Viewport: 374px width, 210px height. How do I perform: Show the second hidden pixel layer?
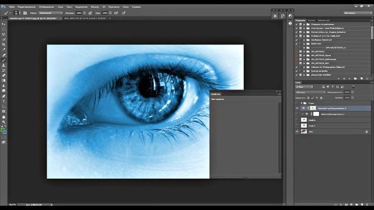coord(297,126)
